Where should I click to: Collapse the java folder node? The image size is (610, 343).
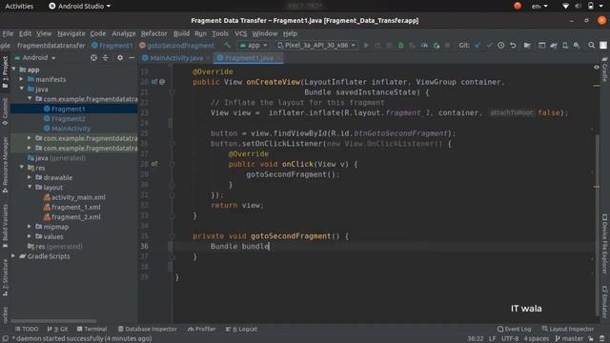pyautogui.click(x=22, y=89)
